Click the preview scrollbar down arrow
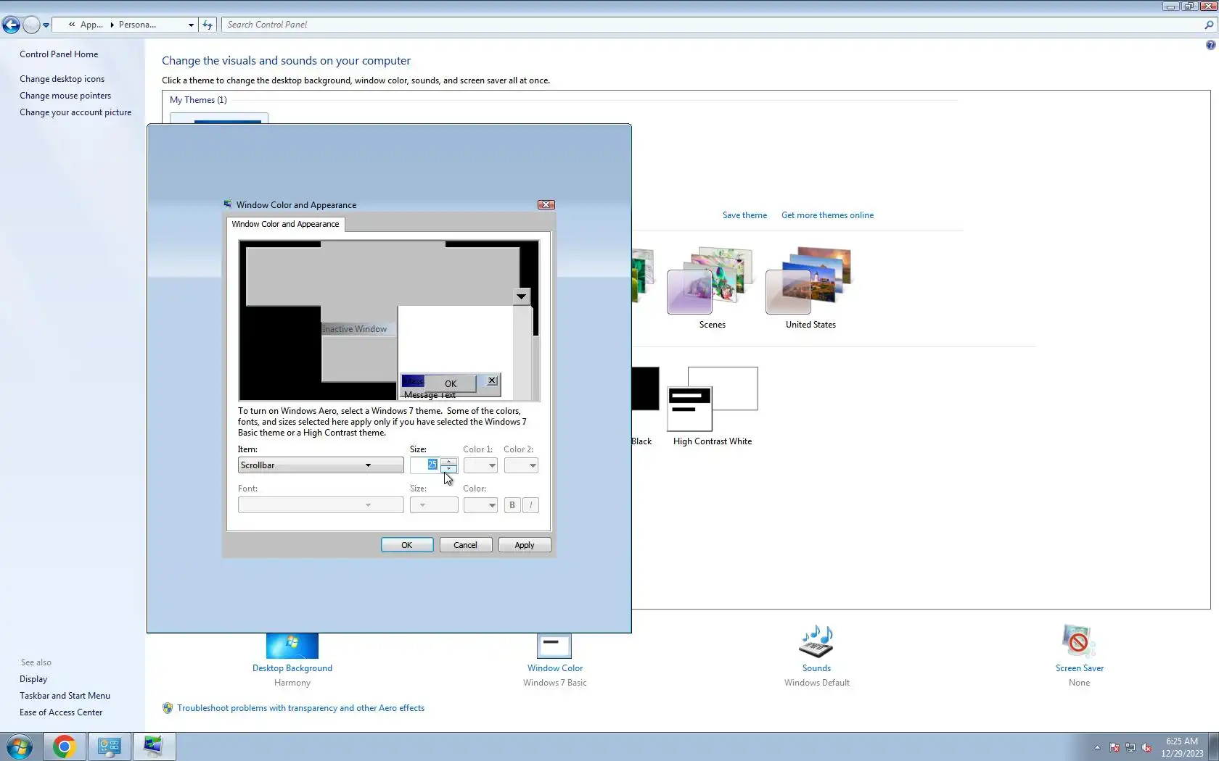The height and width of the screenshot is (761, 1219). click(x=521, y=296)
